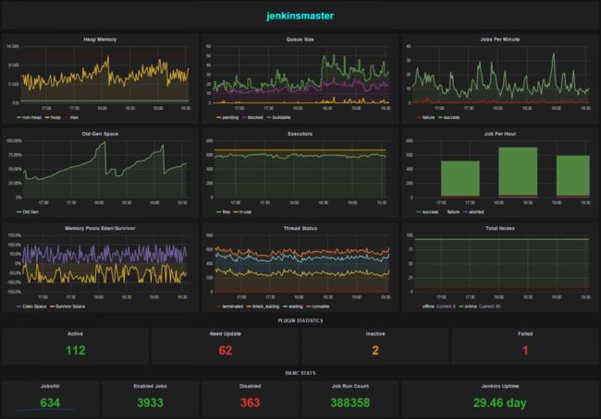Collapse the PLUGIN STATISTICS row header

(300, 320)
